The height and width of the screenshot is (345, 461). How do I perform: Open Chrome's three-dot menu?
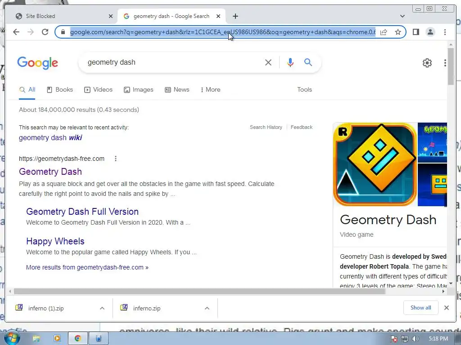coord(445,32)
